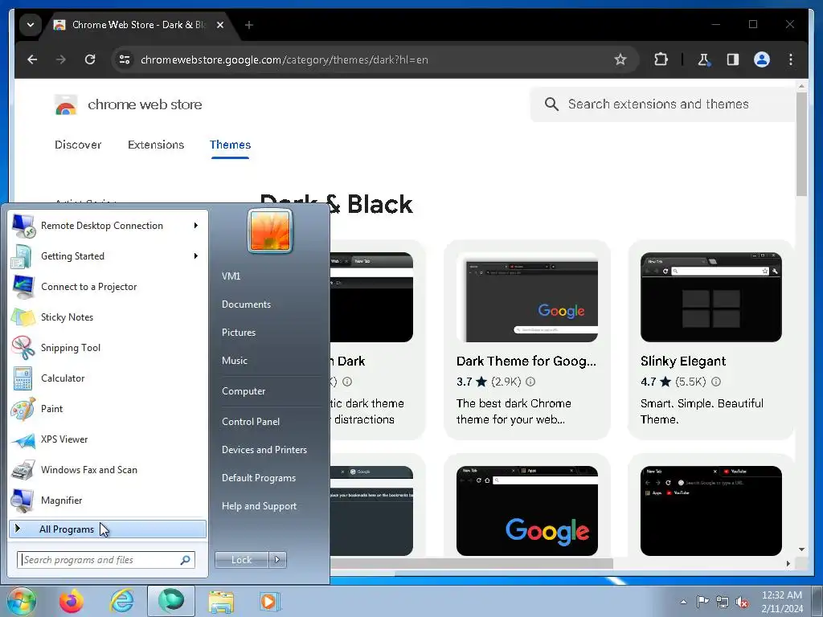Expand Remote Desktop Connection jump list arrow
Viewport: 823px width, 617px height.
point(196,226)
